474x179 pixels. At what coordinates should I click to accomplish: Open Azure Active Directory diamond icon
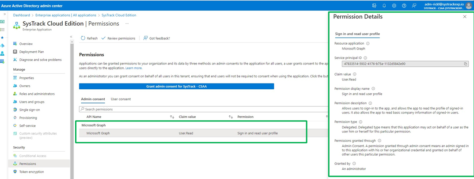coord(2,46)
